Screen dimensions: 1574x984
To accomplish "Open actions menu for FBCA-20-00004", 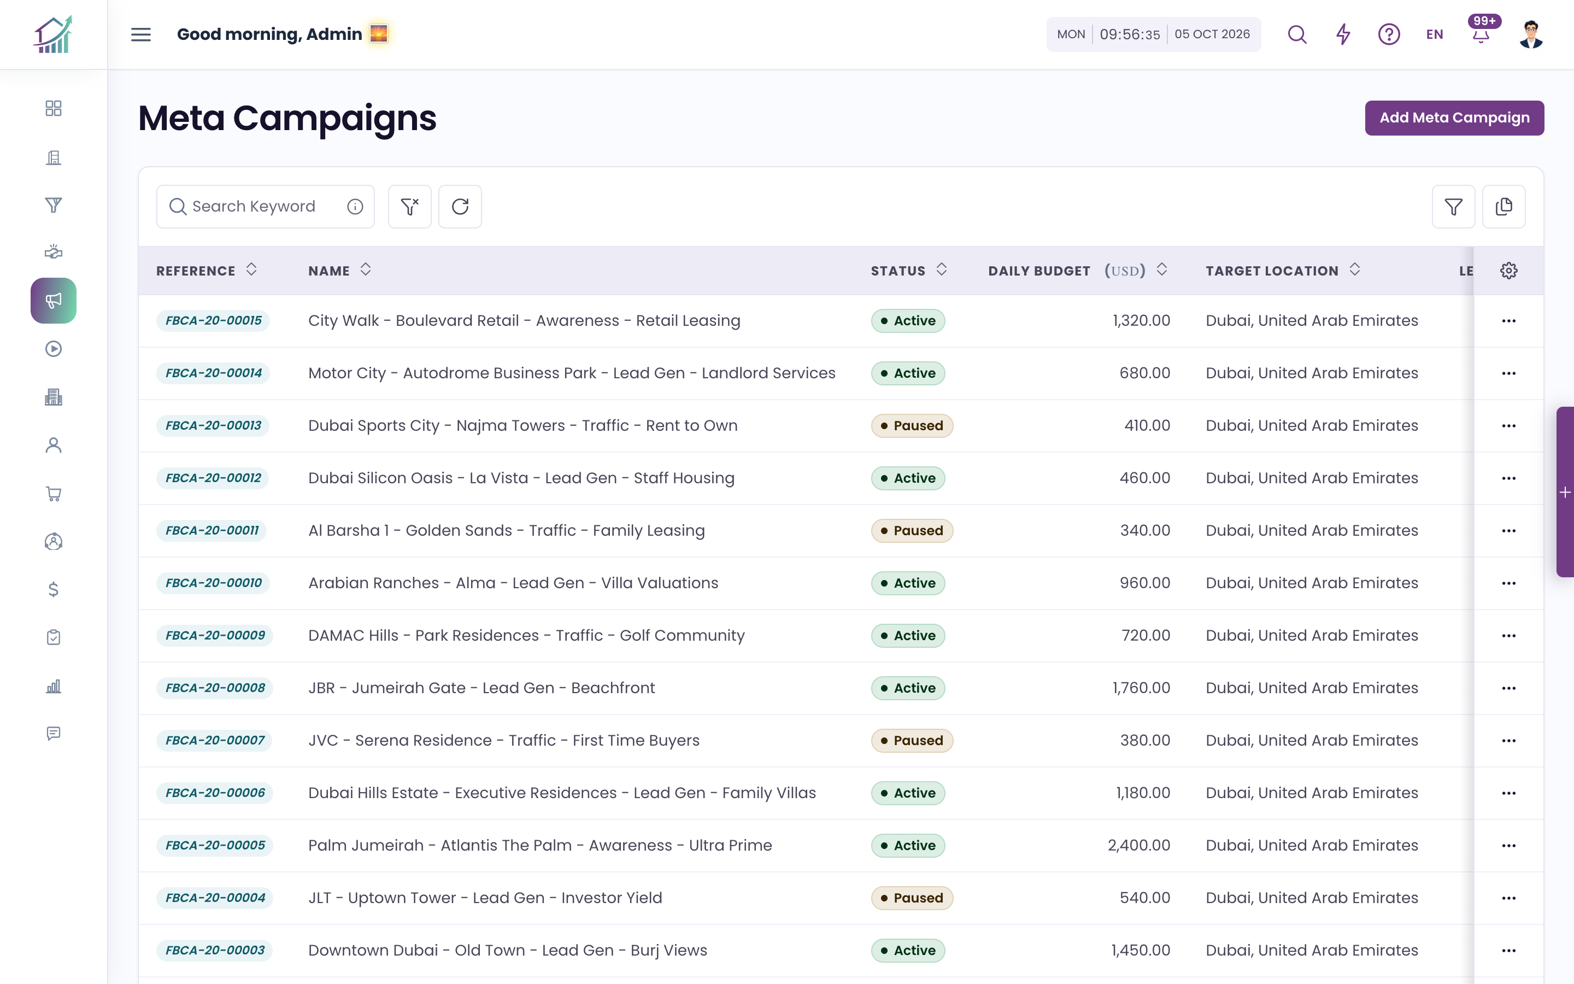I will coord(1509,898).
